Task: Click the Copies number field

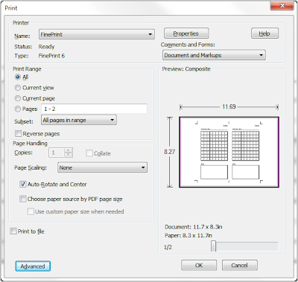Action: [57, 153]
